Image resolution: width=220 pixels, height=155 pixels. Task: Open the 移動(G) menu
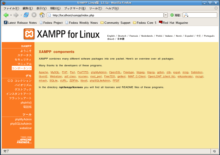[x=55, y=8]
